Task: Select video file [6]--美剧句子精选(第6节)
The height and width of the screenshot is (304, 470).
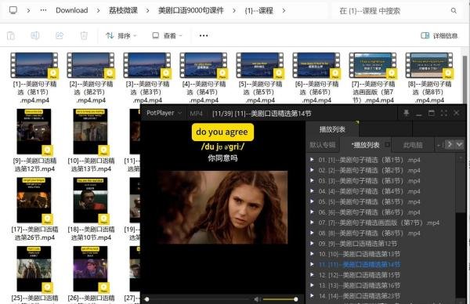Action: point(316,78)
